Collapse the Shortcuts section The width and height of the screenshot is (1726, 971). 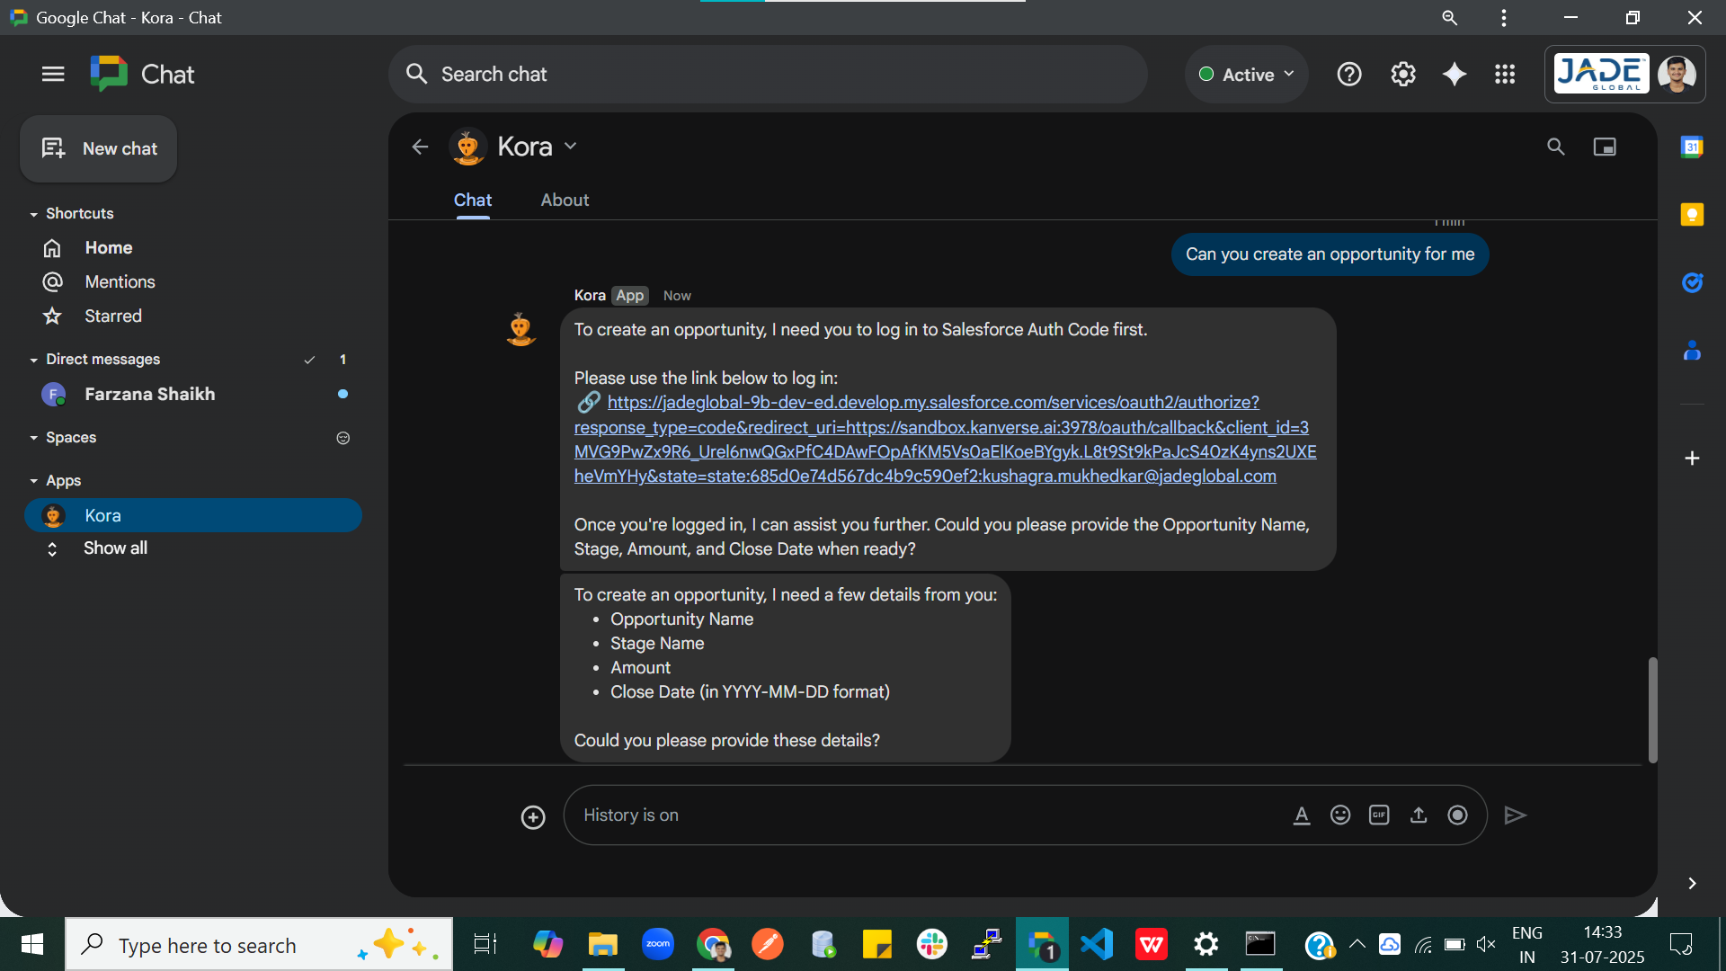coord(34,213)
